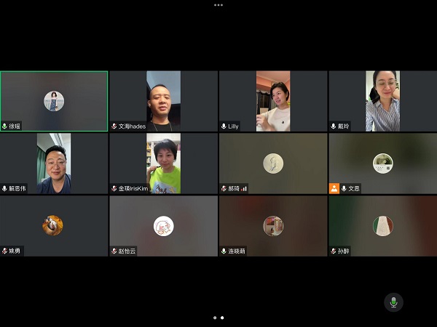Click muted mic icon beside 文海hades
437x327 pixels.
(x=114, y=126)
